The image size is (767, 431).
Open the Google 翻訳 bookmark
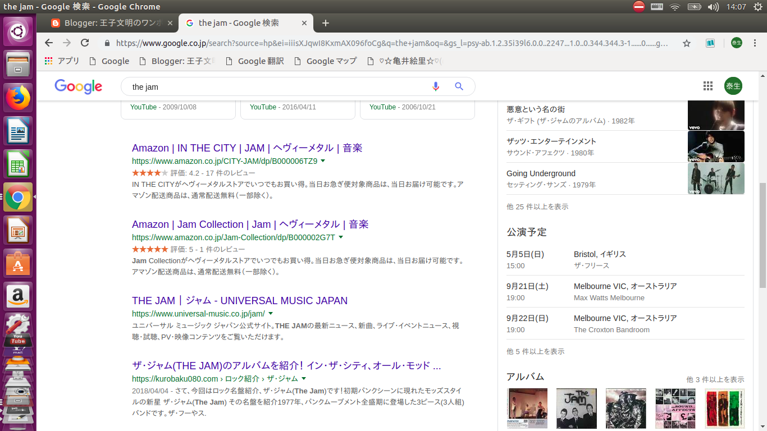pos(254,61)
